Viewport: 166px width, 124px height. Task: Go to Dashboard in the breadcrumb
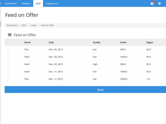[x=12, y=25]
